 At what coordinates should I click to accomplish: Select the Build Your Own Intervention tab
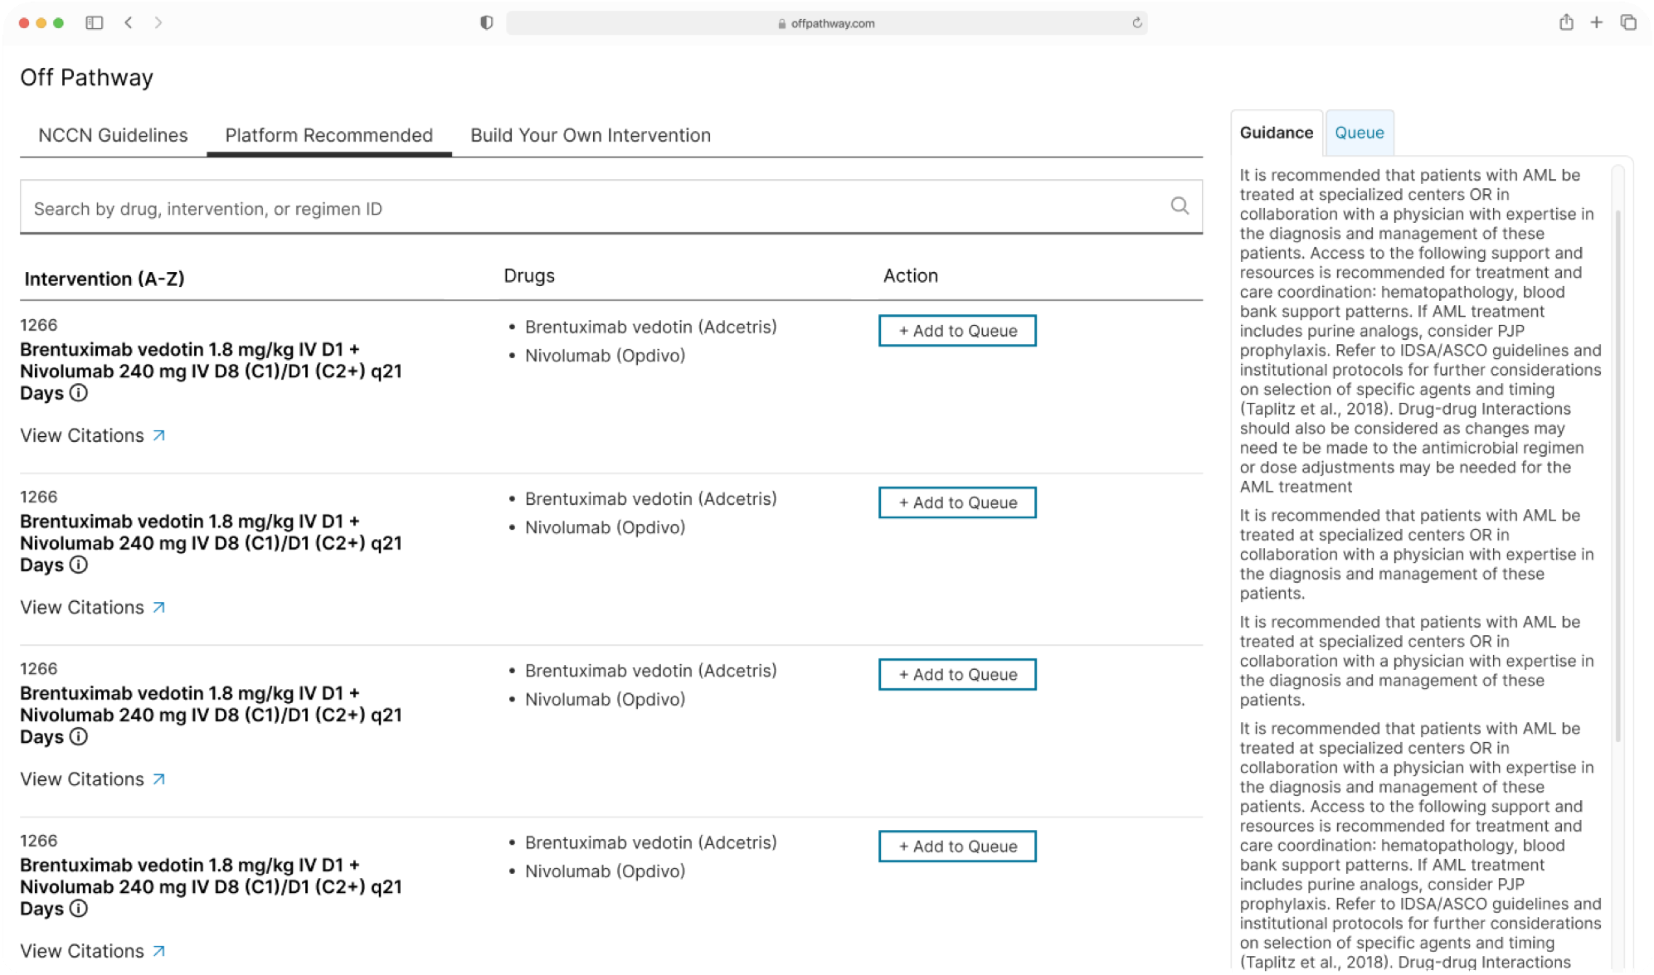pos(591,135)
